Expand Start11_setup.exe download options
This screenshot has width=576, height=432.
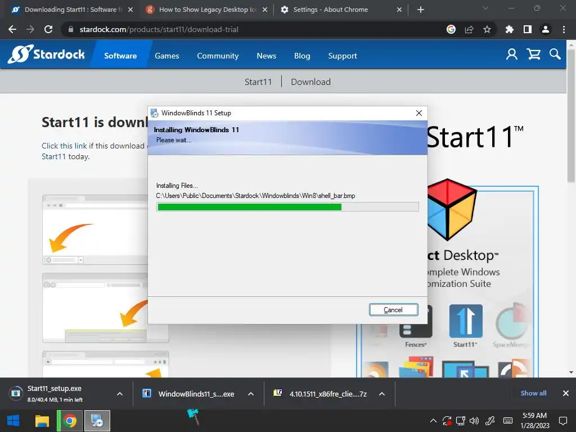click(x=120, y=394)
